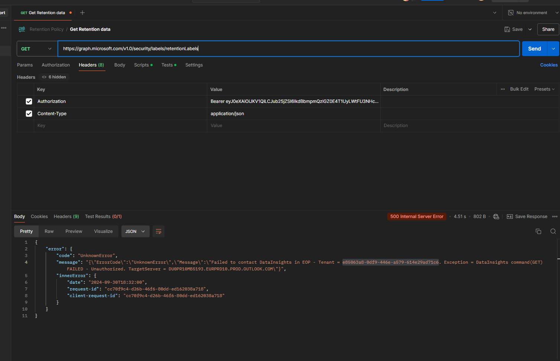Copy the response body using the copy icon
Image resolution: width=560 pixels, height=361 pixels.
(538, 231)
